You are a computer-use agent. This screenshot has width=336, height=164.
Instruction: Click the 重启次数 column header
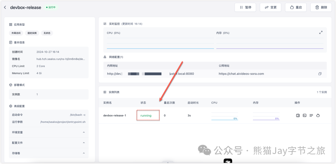pyautogui.click(x=170, y=103)
